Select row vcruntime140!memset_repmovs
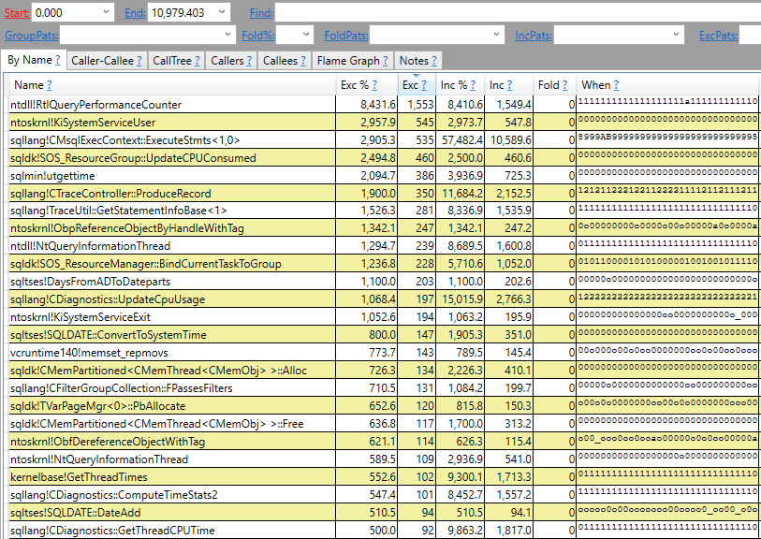Image resolution: width=761 pixels, height=539 pixels. [384, 353]
